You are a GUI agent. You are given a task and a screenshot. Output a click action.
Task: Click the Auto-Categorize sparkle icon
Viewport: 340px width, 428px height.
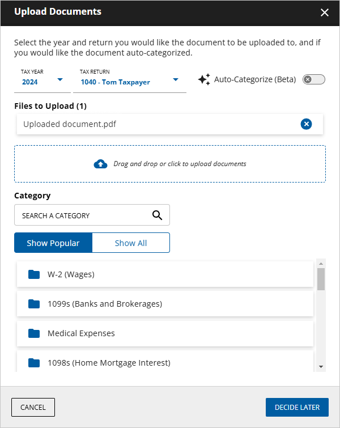point(204,79)
